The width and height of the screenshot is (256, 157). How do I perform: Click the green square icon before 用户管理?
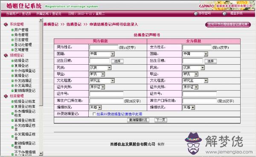(x=12, y=30)
